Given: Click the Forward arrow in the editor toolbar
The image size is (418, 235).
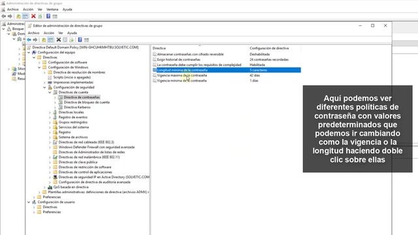Looking at the screenshot, I should click(x=35, y=40).
